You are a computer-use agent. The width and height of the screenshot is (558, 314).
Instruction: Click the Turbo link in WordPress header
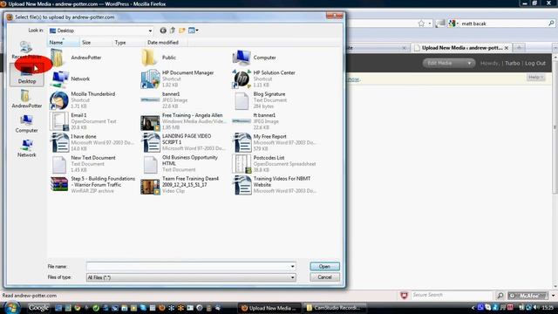pyautogui.click(x=512, y=63)
